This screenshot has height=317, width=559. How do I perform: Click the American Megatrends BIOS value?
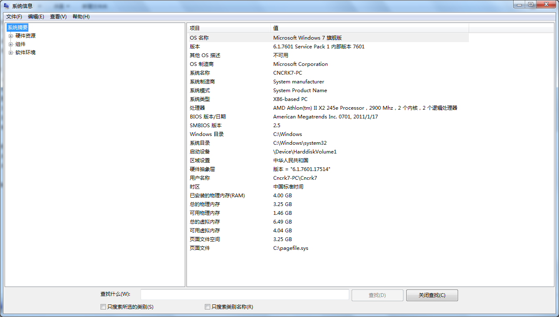pyautogui.click(x=325, y=117)
